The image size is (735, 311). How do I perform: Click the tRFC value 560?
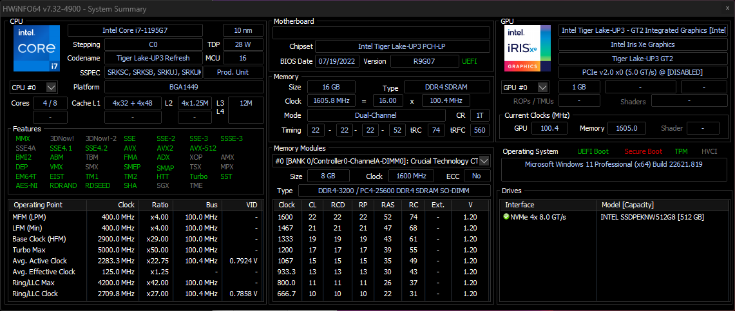(479, 129)
